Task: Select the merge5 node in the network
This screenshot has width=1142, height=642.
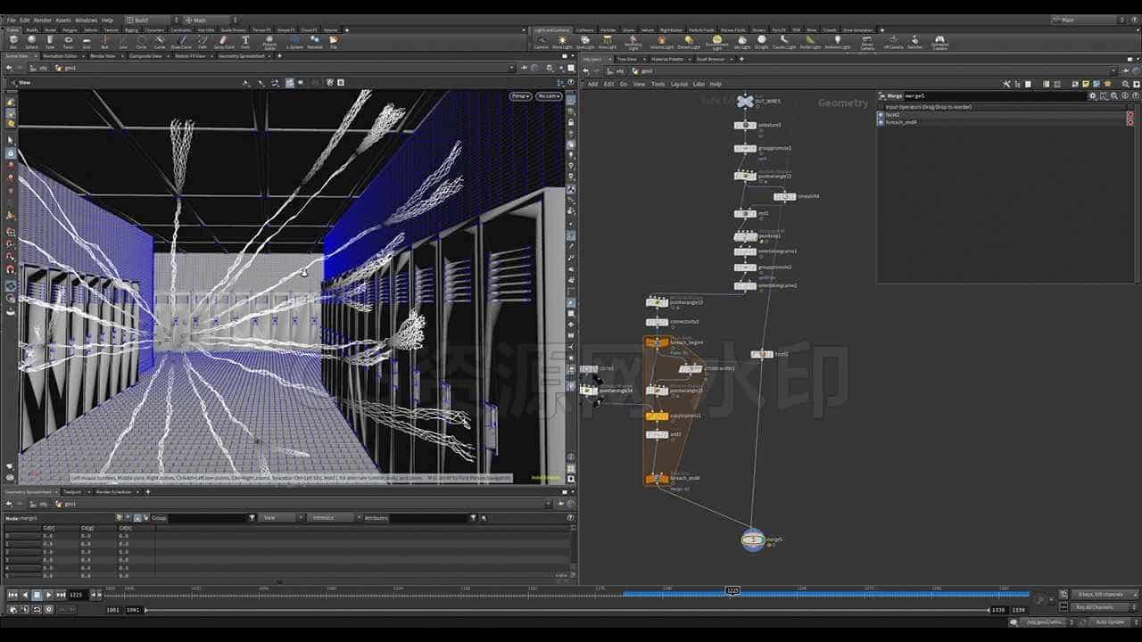Action: [754, 539]
